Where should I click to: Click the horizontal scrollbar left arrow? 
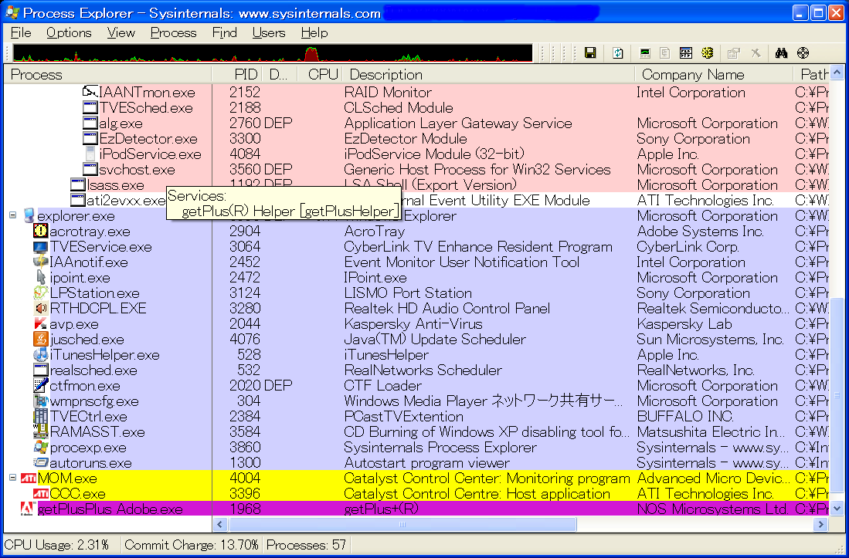[220, 524]
